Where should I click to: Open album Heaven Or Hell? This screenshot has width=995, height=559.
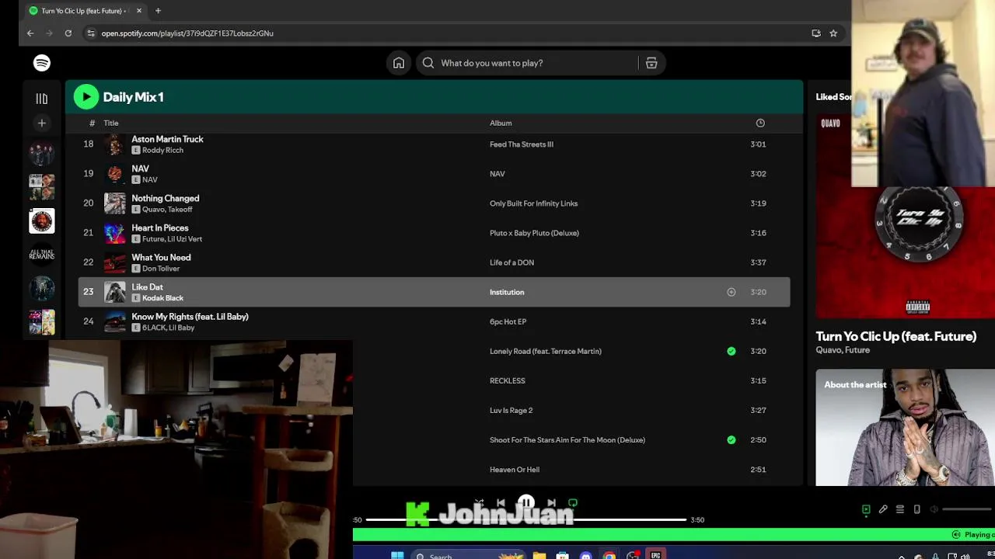pos(515,469)
